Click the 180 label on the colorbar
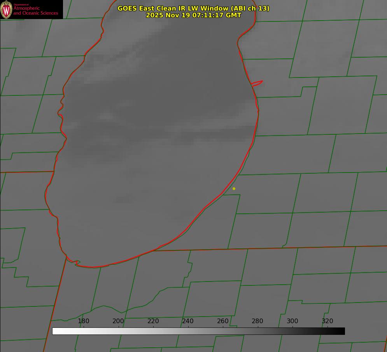 click(x=84, y=321)
